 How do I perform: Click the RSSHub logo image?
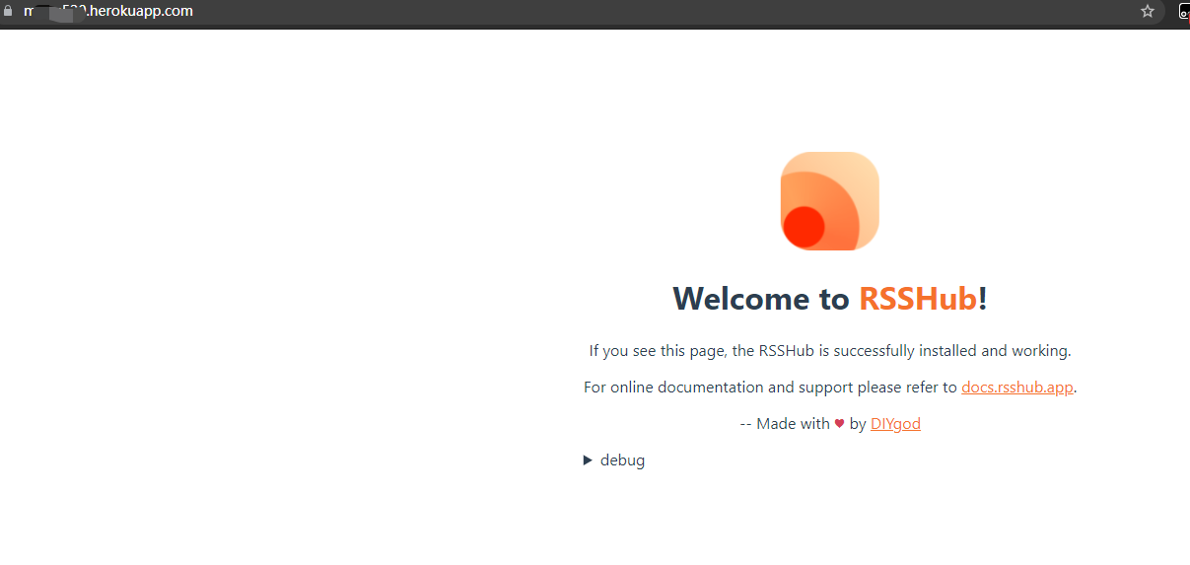pos(829,201)
